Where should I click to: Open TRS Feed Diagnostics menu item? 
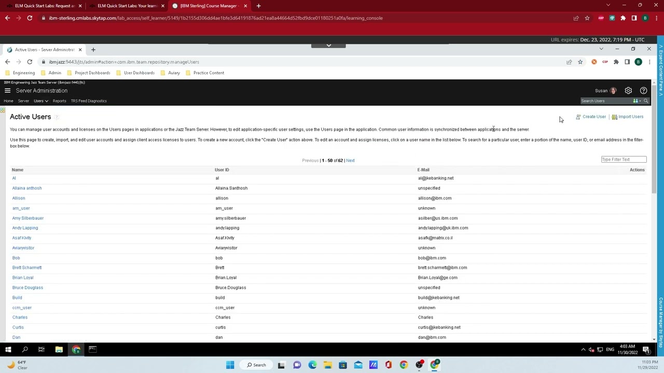(89, 101)
